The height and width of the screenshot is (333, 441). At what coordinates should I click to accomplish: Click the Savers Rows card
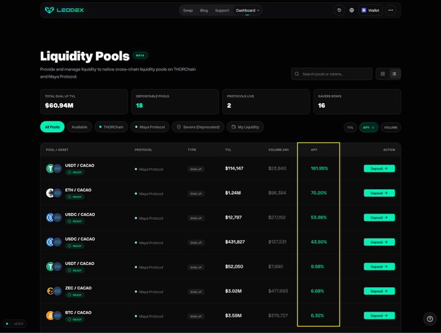[357, 101]
